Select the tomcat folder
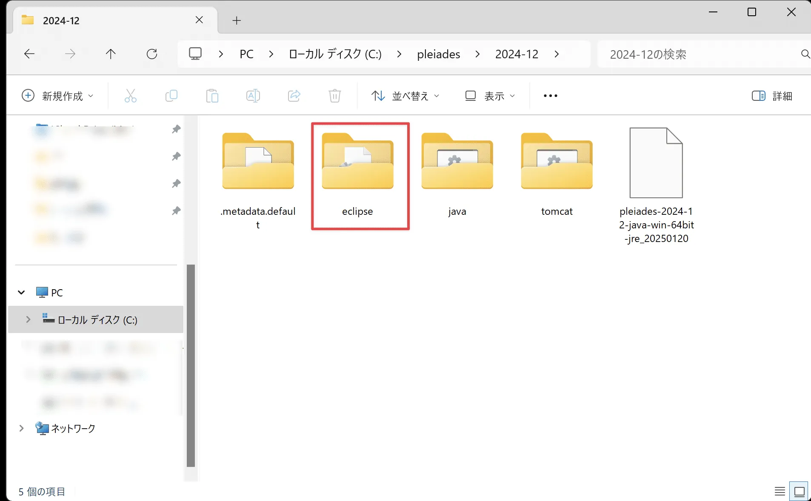This screenshot has height=501, width=811. 557,174
